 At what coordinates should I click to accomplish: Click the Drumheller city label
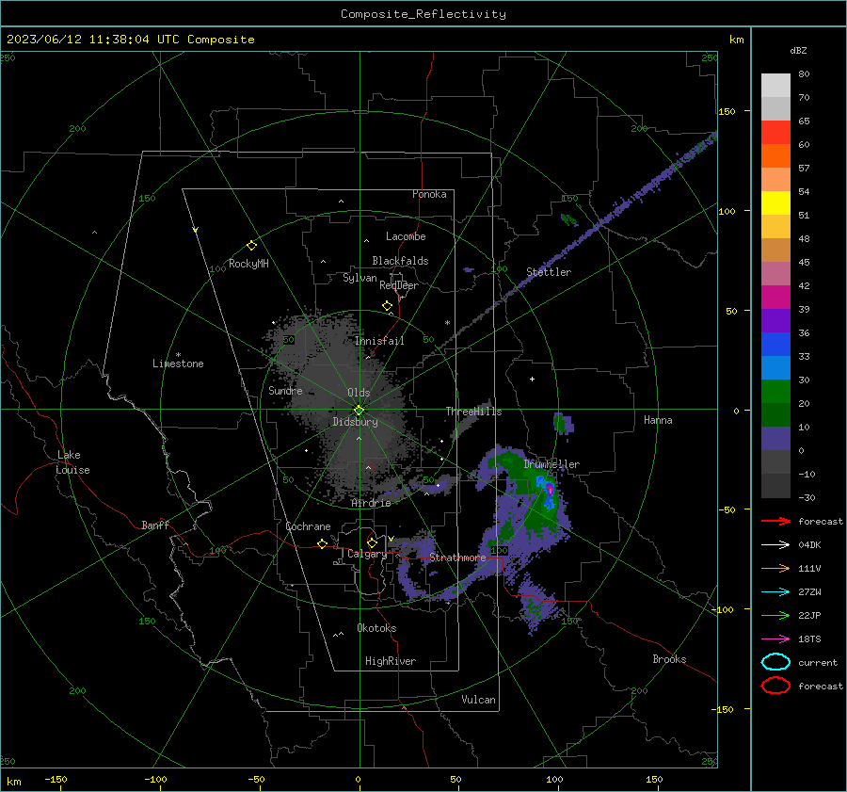(551, 464)
